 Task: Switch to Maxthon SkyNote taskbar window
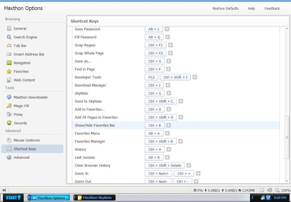tap(94, 198)
